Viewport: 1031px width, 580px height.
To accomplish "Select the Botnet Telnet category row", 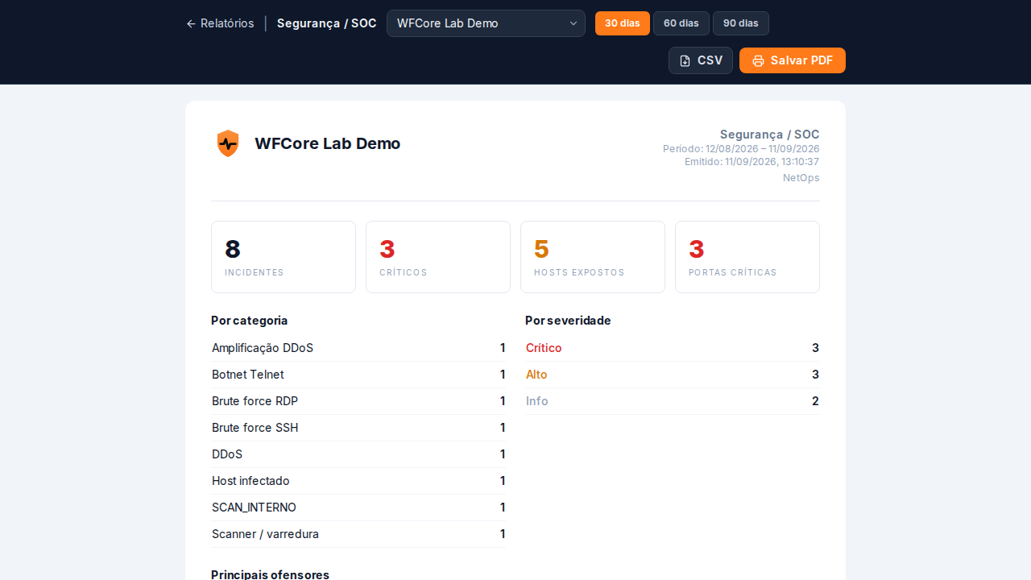I will [x=358, y=375].
